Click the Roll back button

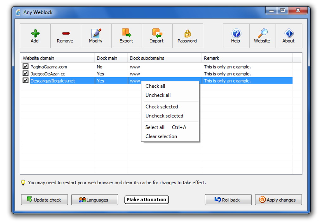(228, 200)
